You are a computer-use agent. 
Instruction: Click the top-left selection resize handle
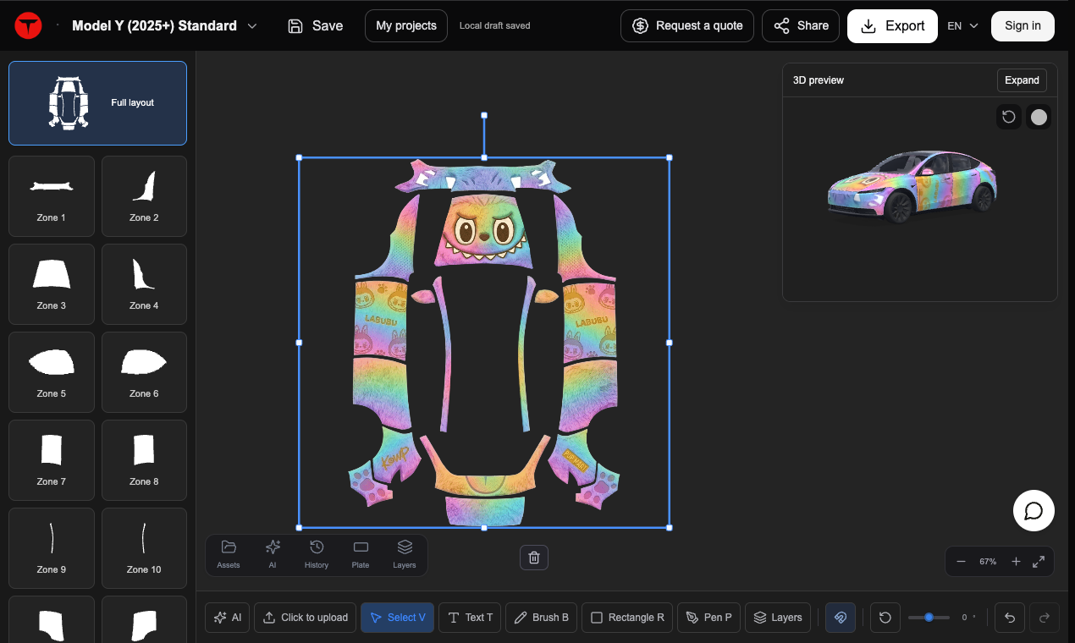coord(299,157)
